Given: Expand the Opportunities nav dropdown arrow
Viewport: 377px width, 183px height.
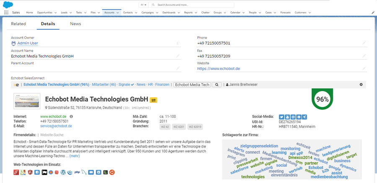Looking at the screenshot, I should click(x=56, y=13).
